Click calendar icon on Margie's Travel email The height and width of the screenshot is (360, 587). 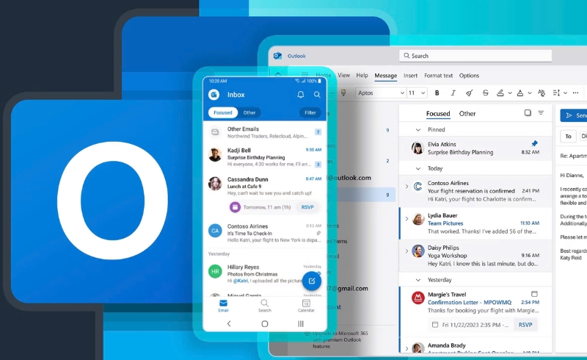click(x=535, y=294)
